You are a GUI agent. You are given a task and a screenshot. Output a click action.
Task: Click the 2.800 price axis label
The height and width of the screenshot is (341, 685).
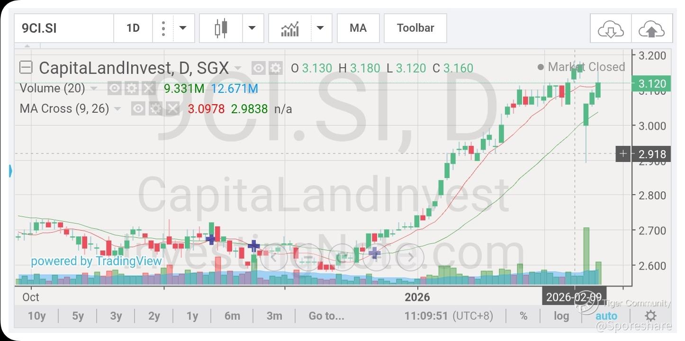tap(652, 195)
